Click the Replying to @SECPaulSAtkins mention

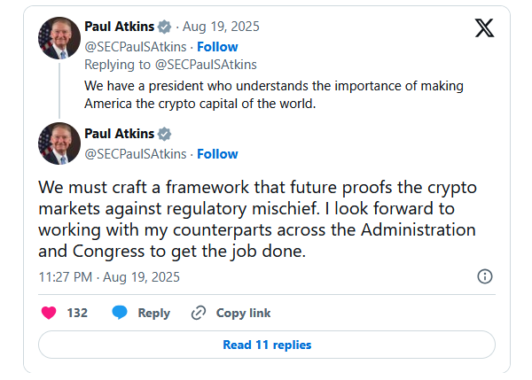[206, 65]
